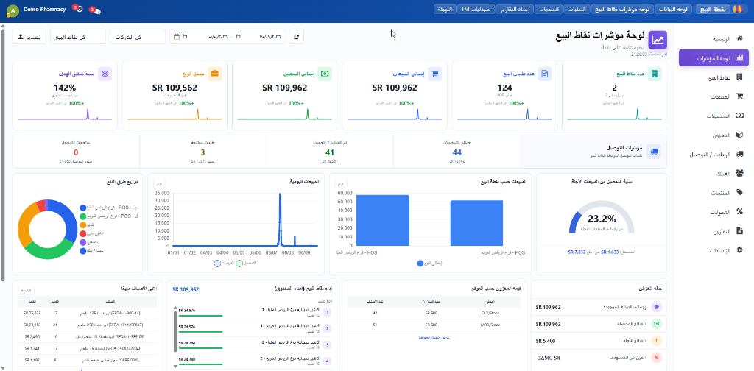Screen dimensions: 754x371
Task: Click التقارير document icon in sidebar
Action: pyautogui.click(x=739, y=231)
